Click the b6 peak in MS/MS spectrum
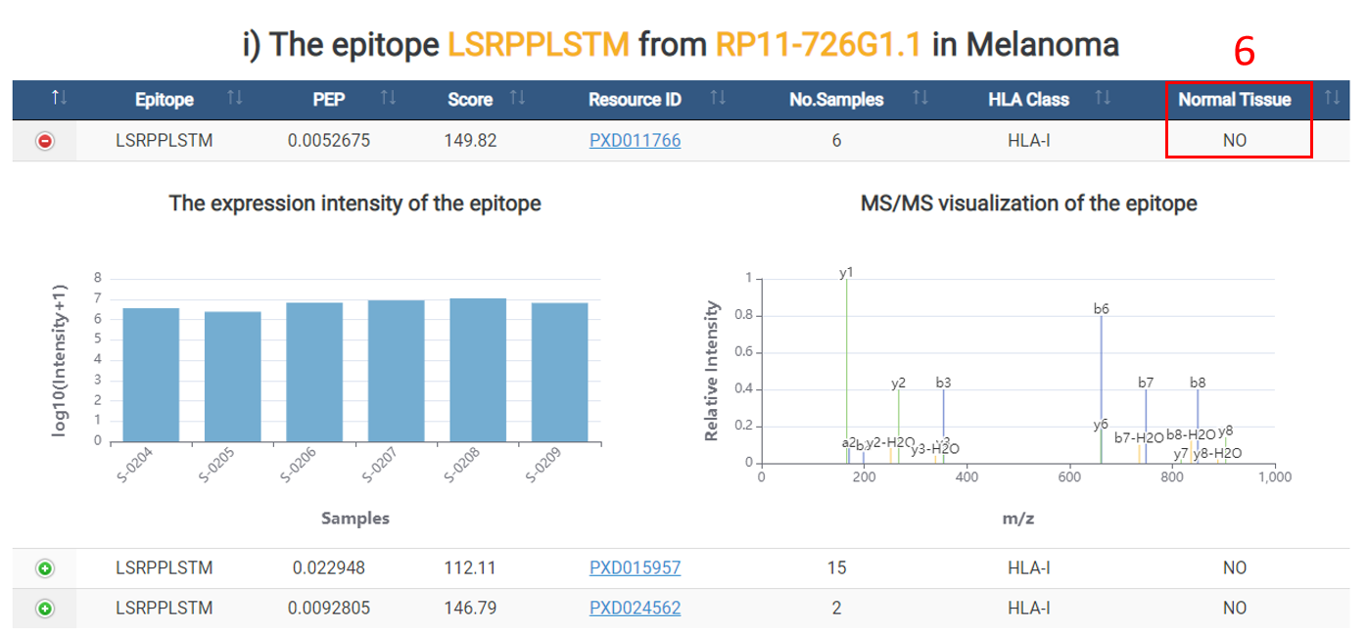 [x=1102, y=391]
